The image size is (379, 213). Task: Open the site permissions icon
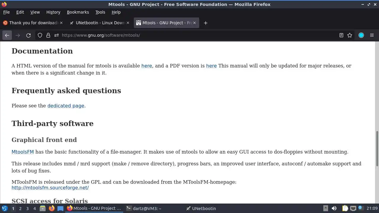(x=57, y=35)
